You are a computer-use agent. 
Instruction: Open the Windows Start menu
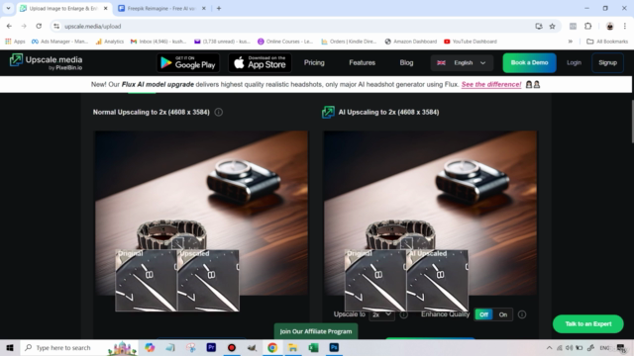(10, 347)
